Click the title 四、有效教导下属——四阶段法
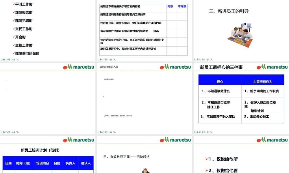This screenshot has width=289, height=173. [127, 157]
